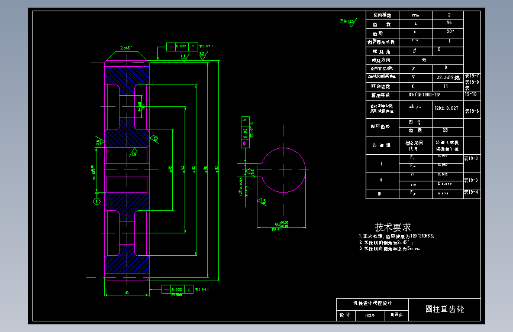Viewport: 513px width, 332px height.
Task: Select the reference 表19-6
Action: pyautogui.click(x=472, y=111)
